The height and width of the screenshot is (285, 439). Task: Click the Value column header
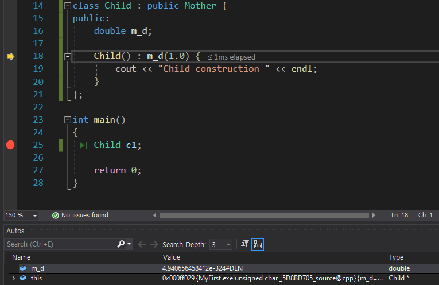pos(172,257)
